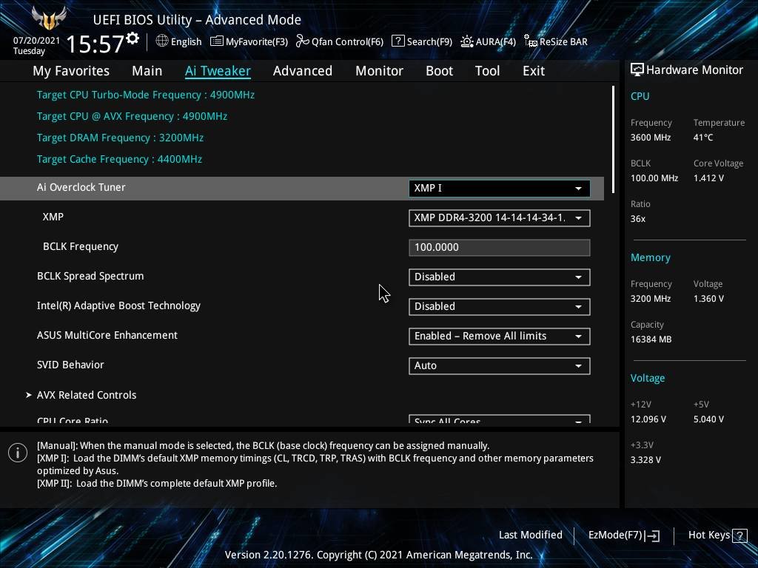758x568 pixels.
Task: Open Intel Adaptive Boost Technology dropdown
Action: click(x=499, y=306)
